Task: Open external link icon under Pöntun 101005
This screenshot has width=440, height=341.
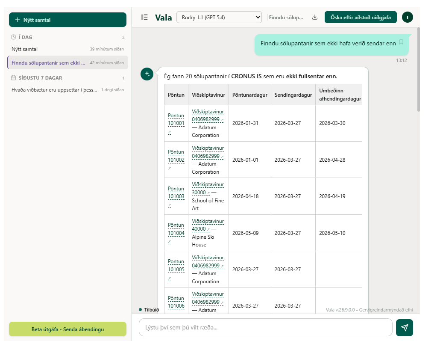Action: pos(169,279)
